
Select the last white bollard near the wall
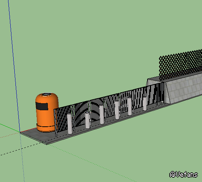pos(145,104)
